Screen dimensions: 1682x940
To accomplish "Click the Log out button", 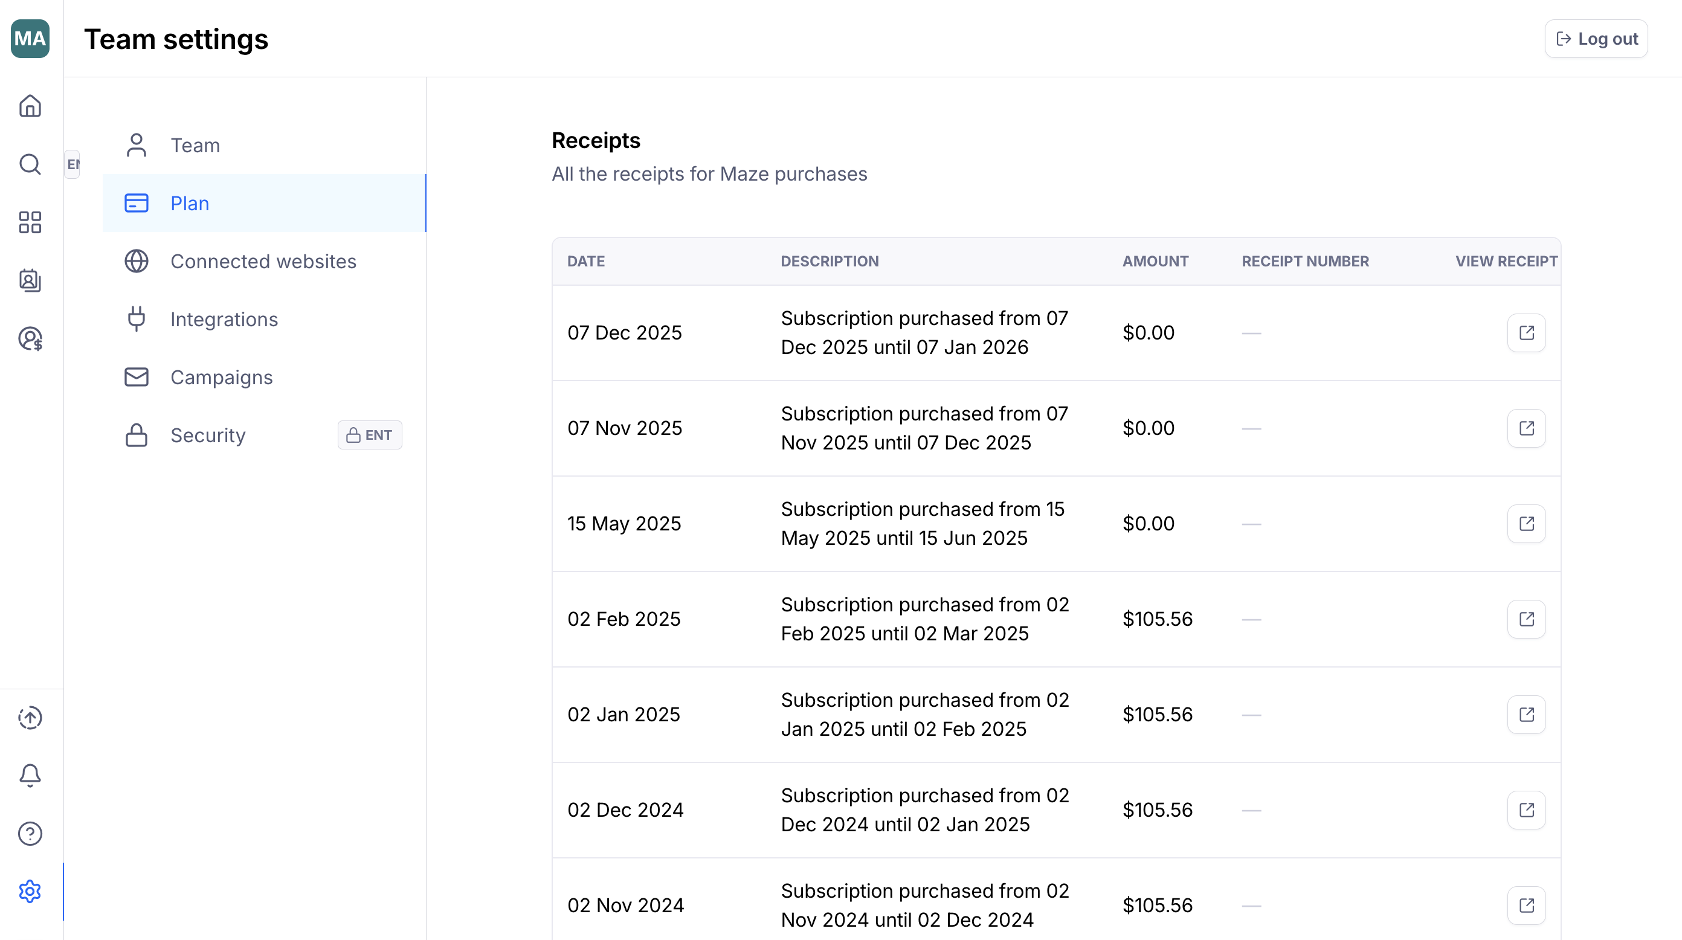I will tap(1596, 39).
